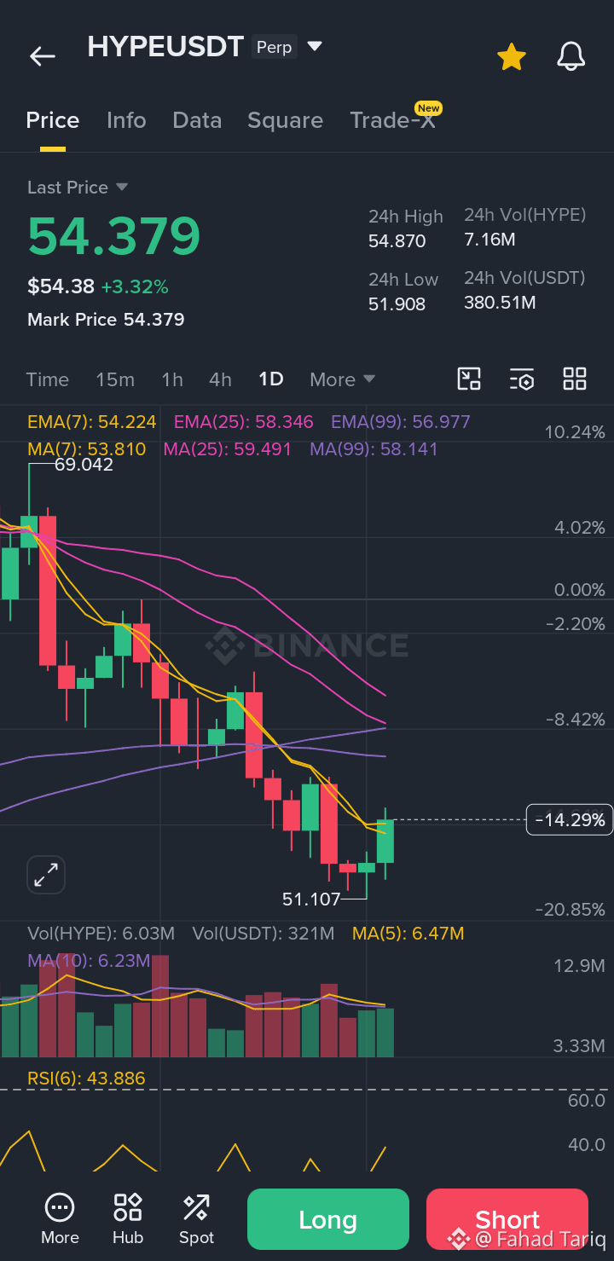Viewport: 614px width, 1261px height.
Task: Select the 1D chart interval
Action: (271, 379)
